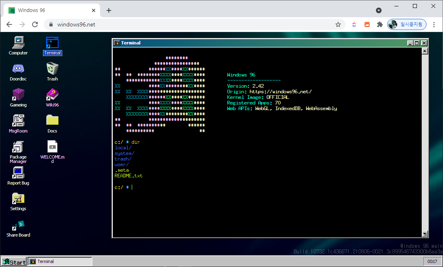Viewport: 443px width, 267px height.
Task: Click the 'system/' directory entry
Action: [125, 153]
